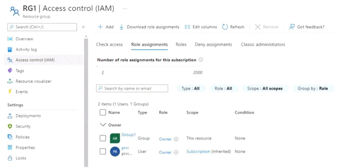Open Resource visualizer icon
341x168 pixels.
10,81
